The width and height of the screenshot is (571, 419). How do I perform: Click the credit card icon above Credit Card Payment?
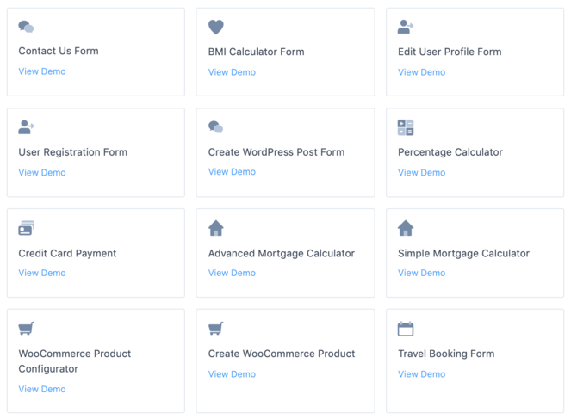pyautogui.click(x=26, y=228)
